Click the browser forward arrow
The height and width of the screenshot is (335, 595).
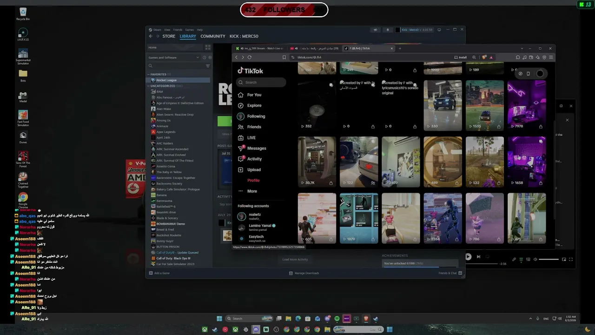tap(243, 57)
